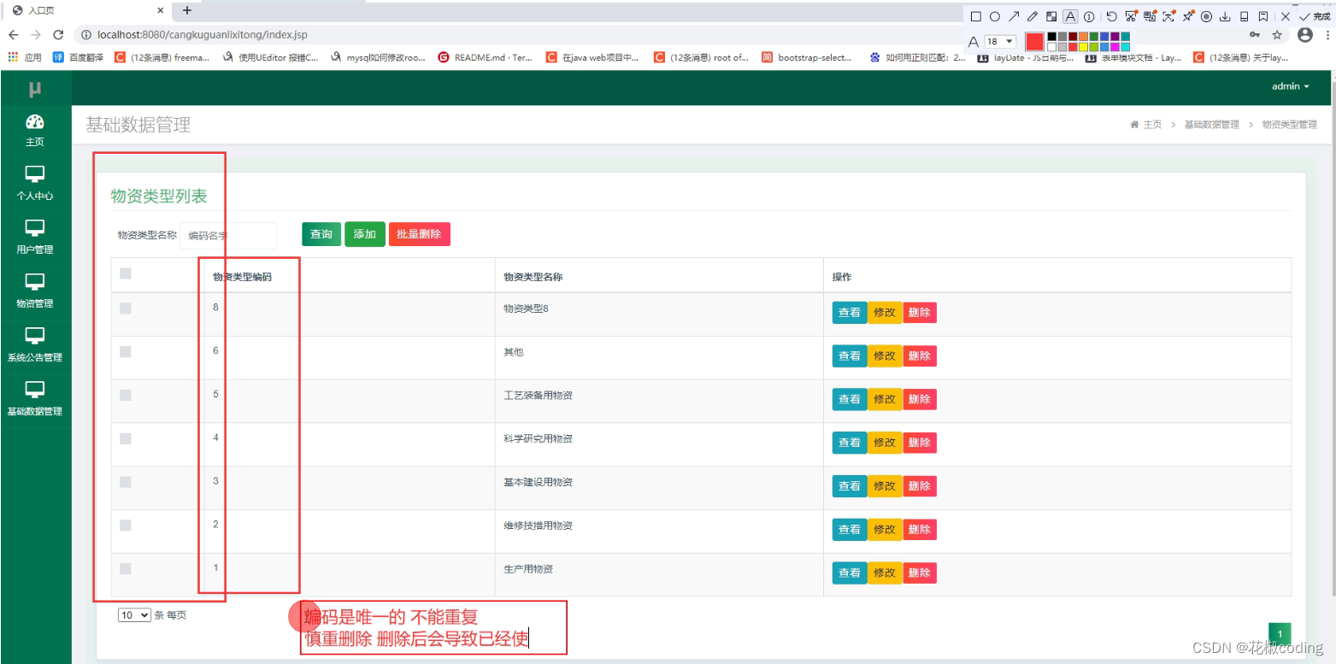The width and height of the screenshot is (1336, 664).
Task: Check the box for 基本建设用物资 row
Action: click(x=126, y=482)
